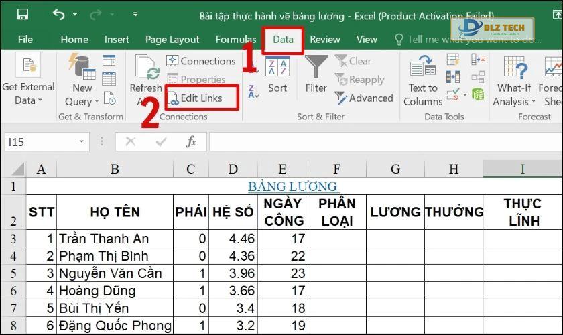Viewport: 563px width, 335px height.
Task: Click the Data Validation icon
Action: 453,94
